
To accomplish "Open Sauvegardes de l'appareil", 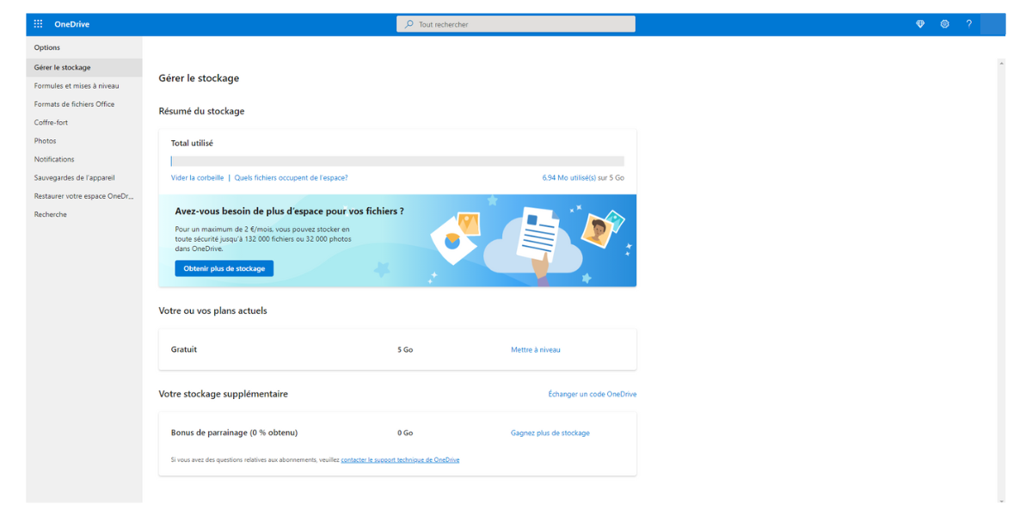I will coord(84,177).
